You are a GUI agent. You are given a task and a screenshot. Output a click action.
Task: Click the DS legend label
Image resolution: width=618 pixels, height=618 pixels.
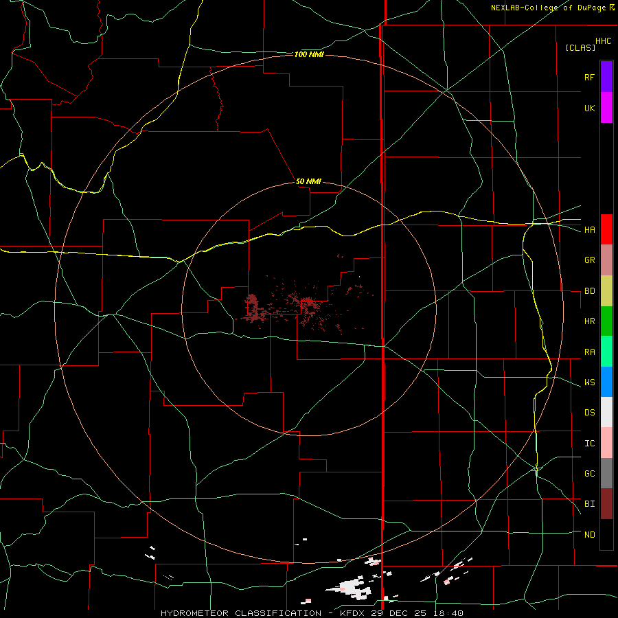[x=589, y=413]
